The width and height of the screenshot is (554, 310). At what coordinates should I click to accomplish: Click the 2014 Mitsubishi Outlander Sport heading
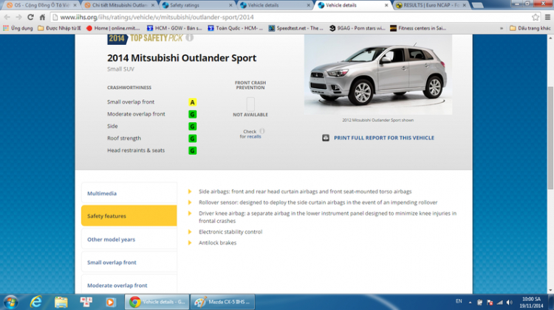[x=182, y=57]
